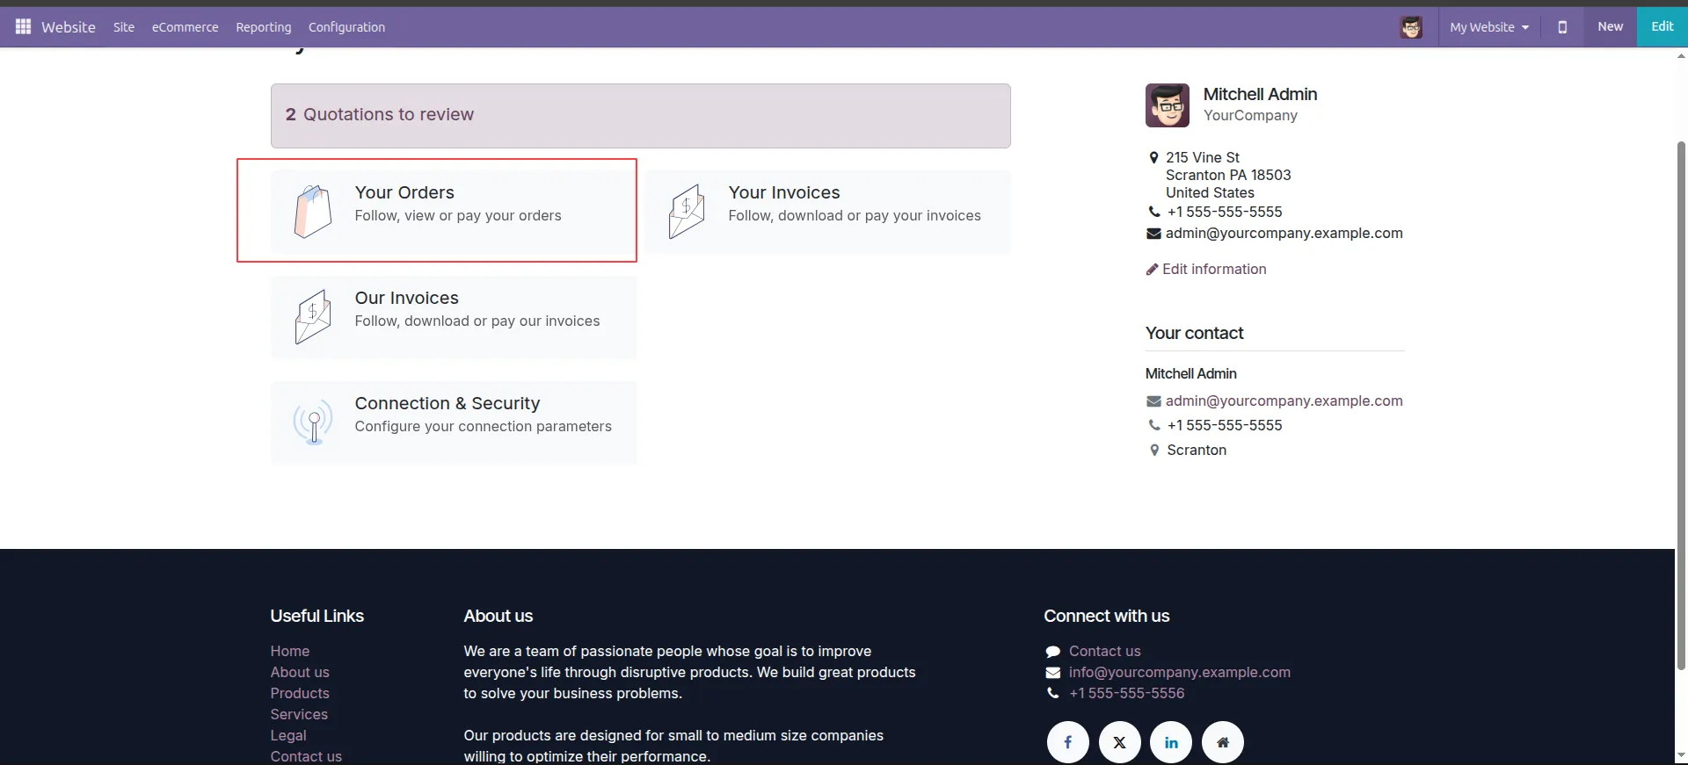Click the LinkedIn social icon
1688x765 pixels.
click(1171, 742)
